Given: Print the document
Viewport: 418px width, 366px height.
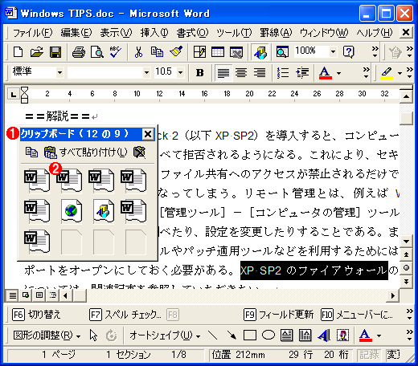Looking at the screenshot, I should point(79,52).
